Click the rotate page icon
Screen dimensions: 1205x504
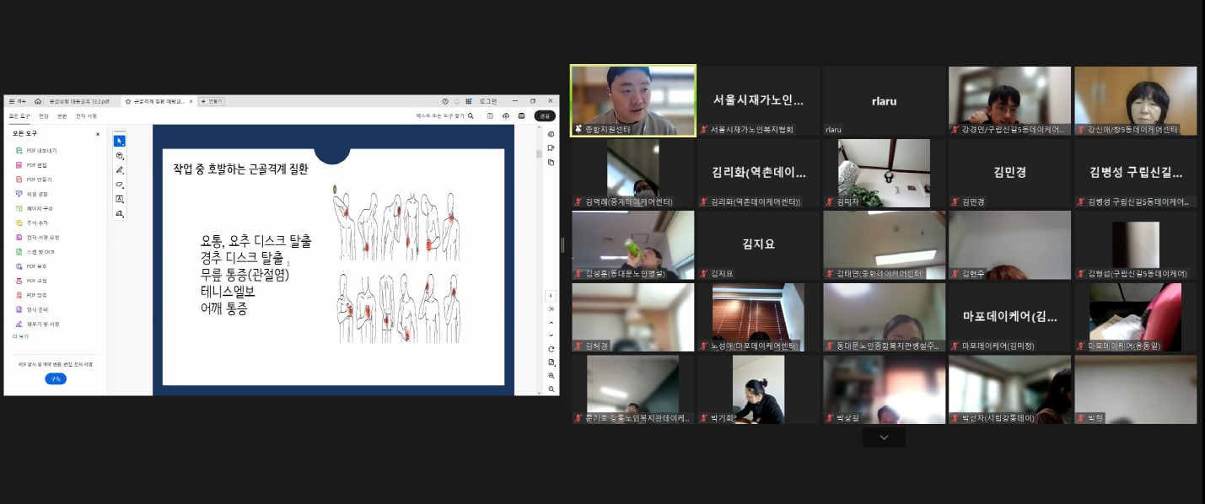point(551,349)
